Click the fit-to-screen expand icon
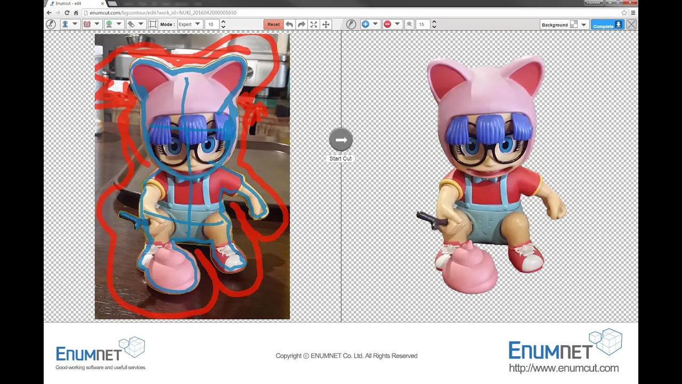The height and width of the screenshot is (384, 682). click(314, 24)
